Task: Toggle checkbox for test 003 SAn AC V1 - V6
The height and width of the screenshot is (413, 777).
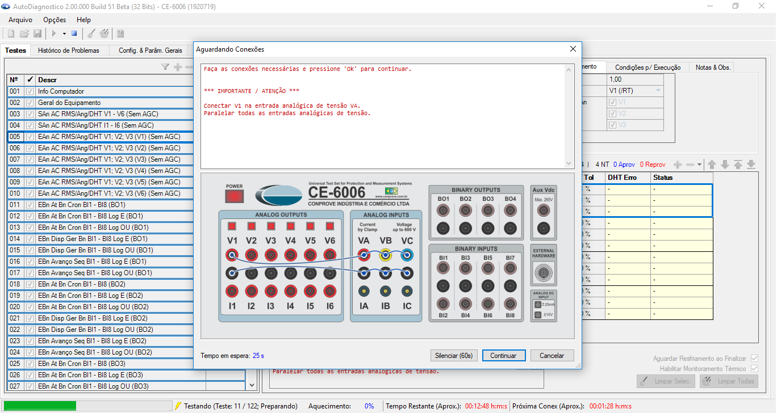Action: click(x=30, y=114)
